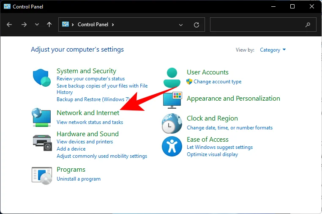This screenshot has height=214, width=322.
Task: Expand the address bar history dropdown
Action: (x=181, y=25)
